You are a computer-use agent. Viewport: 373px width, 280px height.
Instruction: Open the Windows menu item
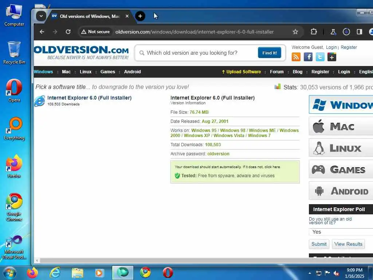tap(43, 72)
